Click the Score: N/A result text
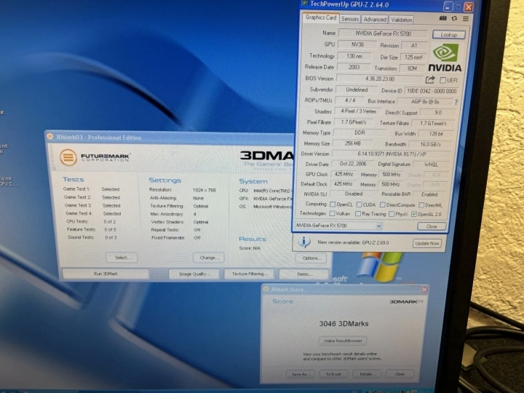524x393 pixels. [250, 248]
